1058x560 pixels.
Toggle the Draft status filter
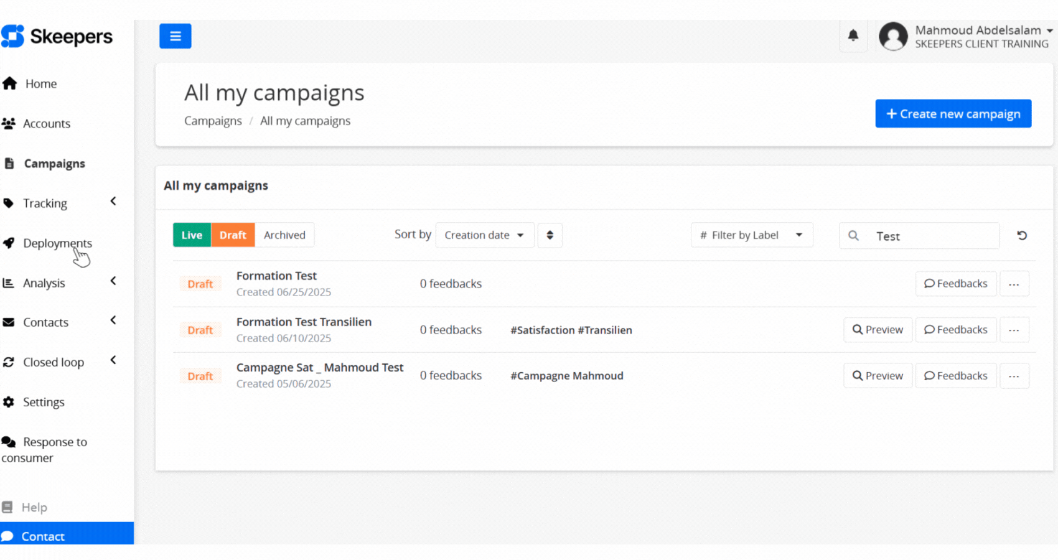[x=233, y=235]
